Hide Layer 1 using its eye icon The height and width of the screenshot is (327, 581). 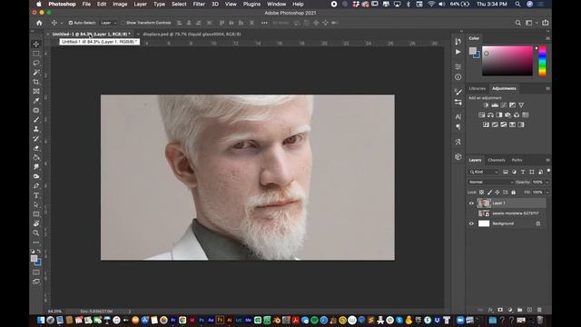point(471,203)
